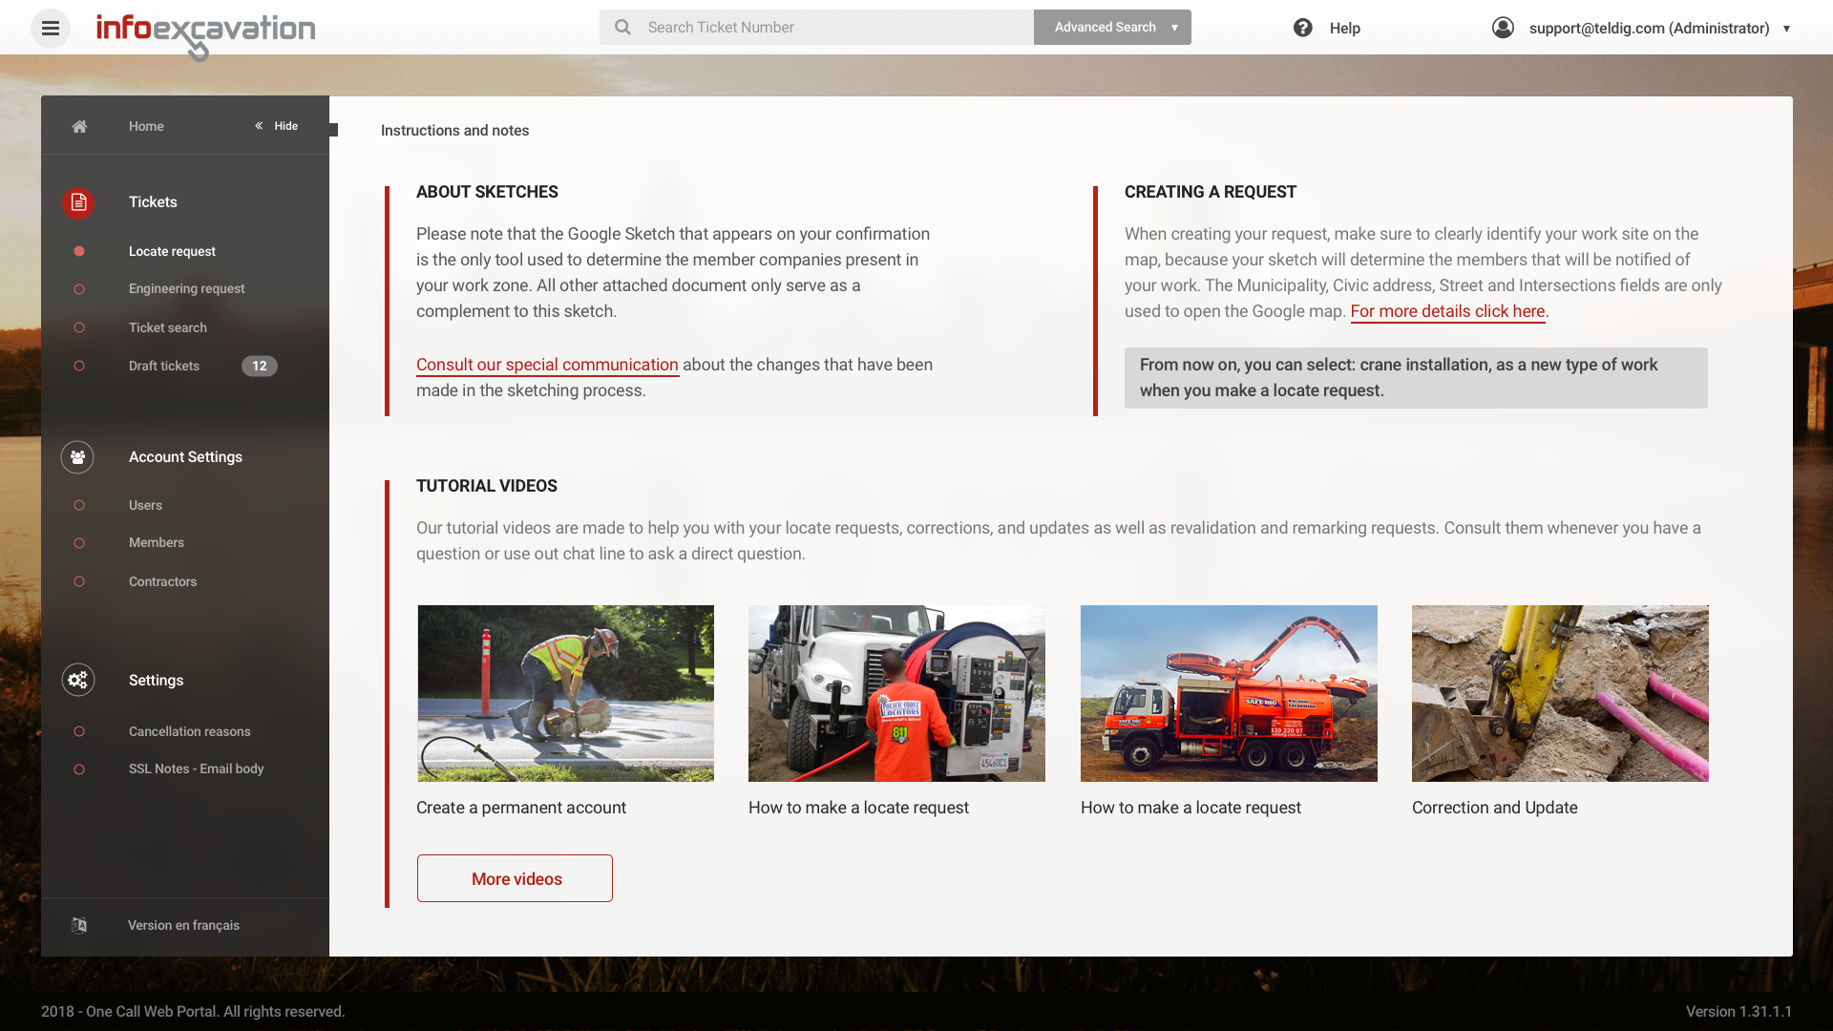Expand the Advanced Search dropdown
This screenshot has width=1833, height=1031.
(x=1174, y=28)
